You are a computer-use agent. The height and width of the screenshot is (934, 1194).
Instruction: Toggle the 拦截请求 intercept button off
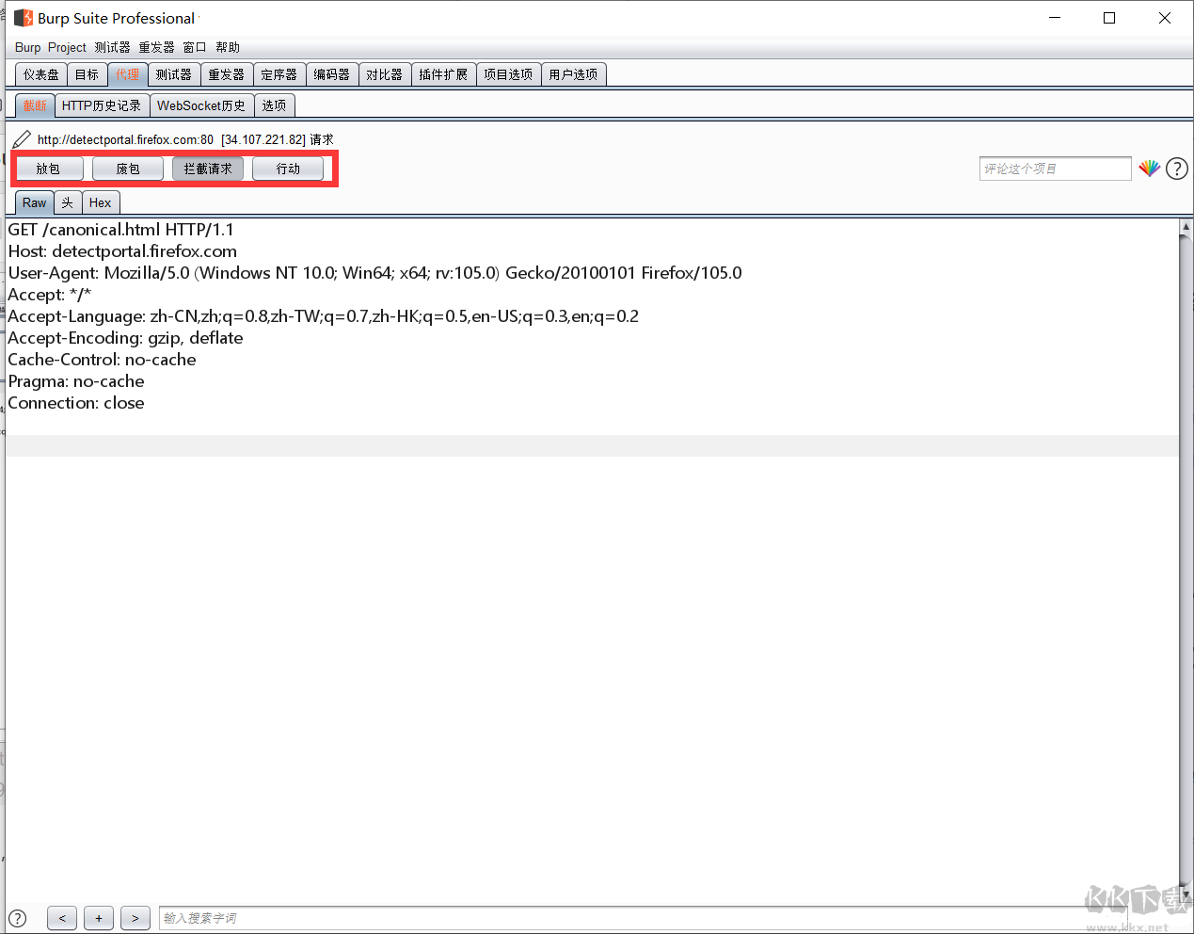(x=207, y=169)
